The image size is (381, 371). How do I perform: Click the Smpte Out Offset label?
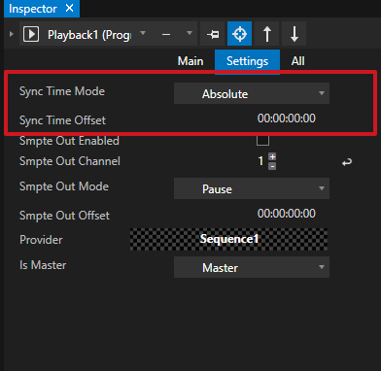pyautogui.click(x=64, y=216)
